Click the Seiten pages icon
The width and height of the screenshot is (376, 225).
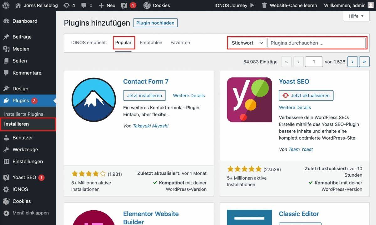[x=6, y=61]
